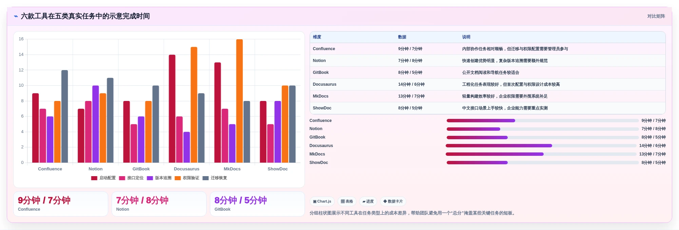The width and height of the screenshot is (679, 230).
Task: Click the 进度 chip icon
Action: coord(364,202)
